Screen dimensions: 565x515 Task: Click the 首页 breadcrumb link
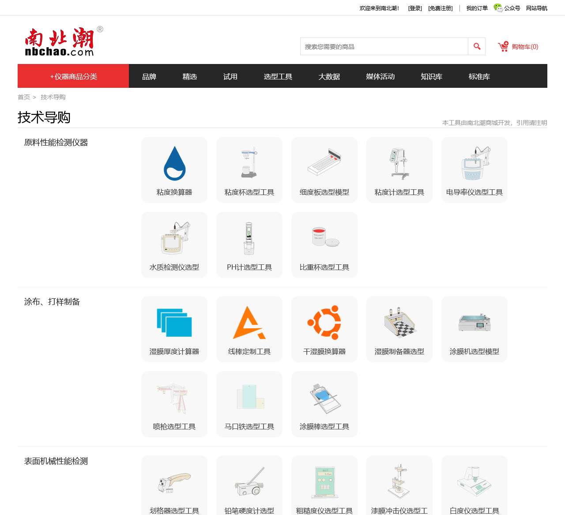coord(24,97)
